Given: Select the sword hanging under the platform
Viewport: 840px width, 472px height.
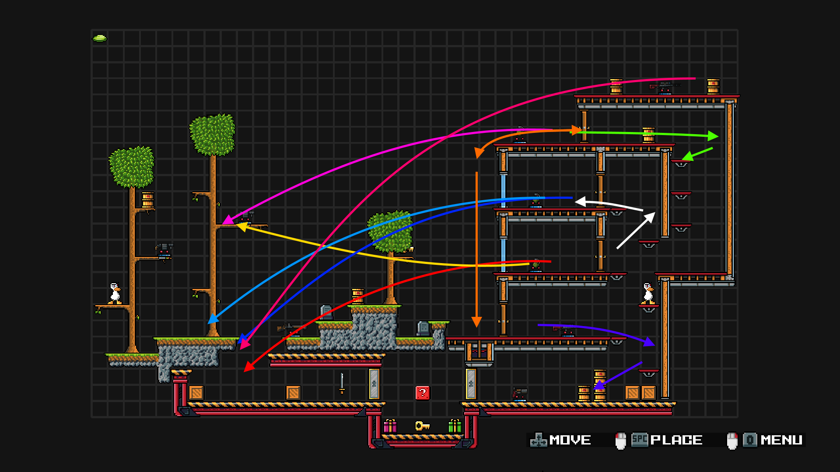Looking at the screenshot, I should [342, 383].
